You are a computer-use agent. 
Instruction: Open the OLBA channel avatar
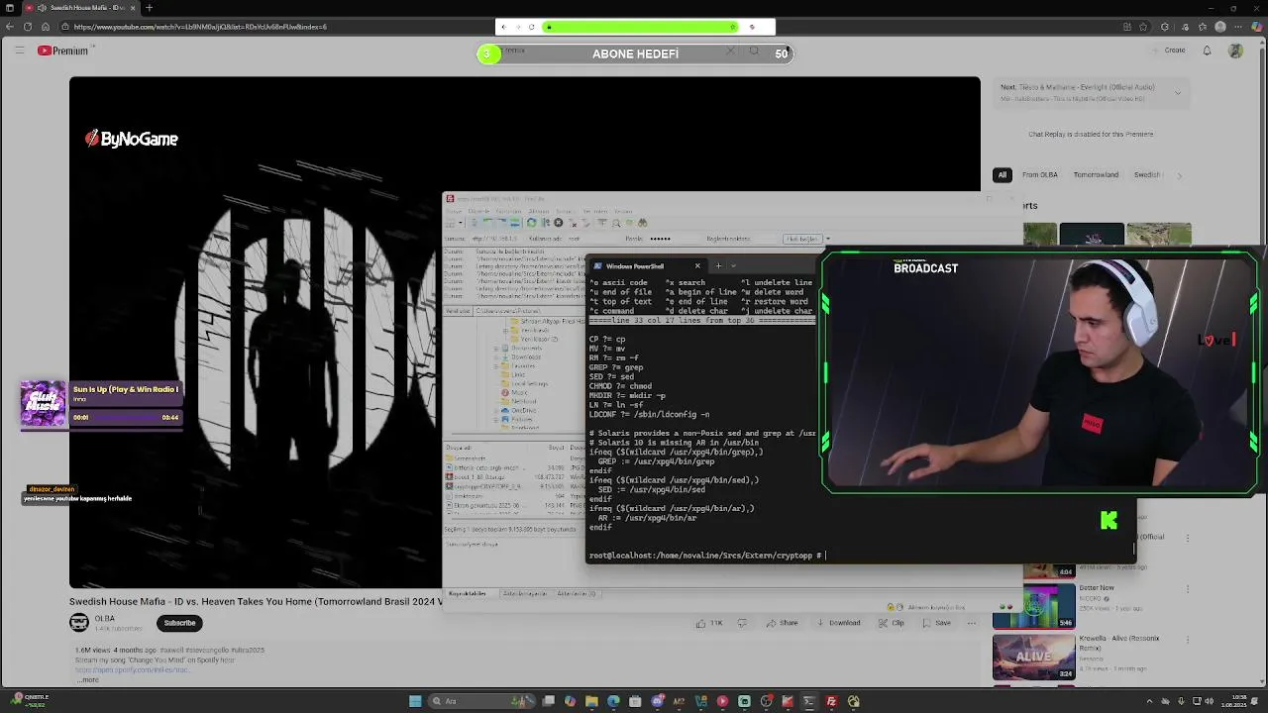click(x=79, y=622)
